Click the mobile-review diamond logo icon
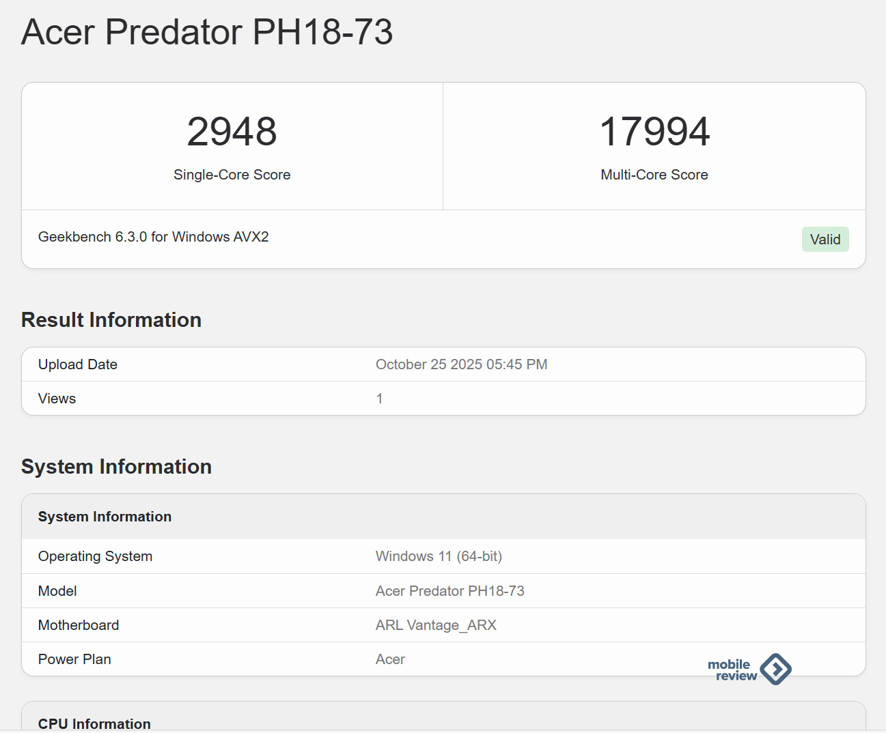Viewport: 886px width, 733px height. click(775, 669)
